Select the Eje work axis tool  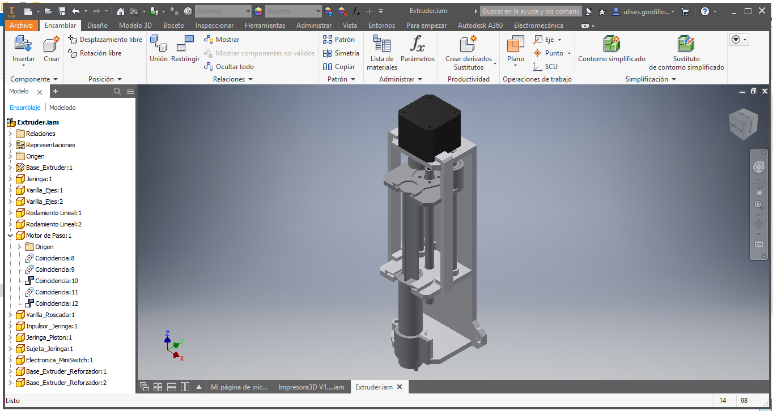(547, 40)
